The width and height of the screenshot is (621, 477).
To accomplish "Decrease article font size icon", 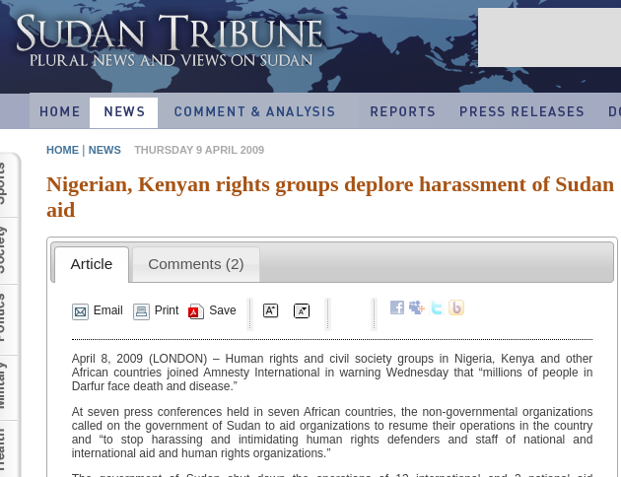I will 302,310.
